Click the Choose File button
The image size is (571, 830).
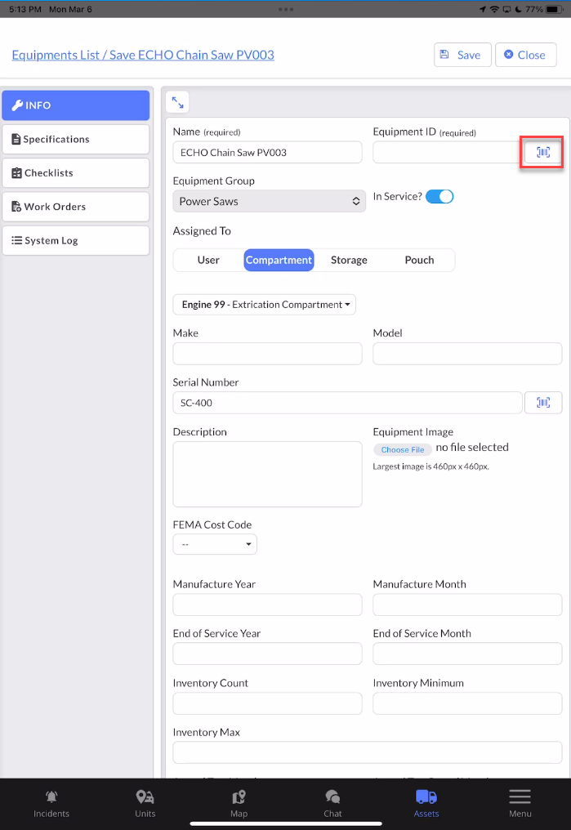(x=403, y=450)
